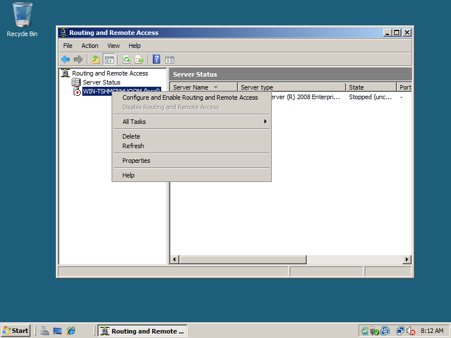Viewport: 451px width, 338px height.
Task: Click the gray Forward arrow toolbar icon
Action: (x=78, y=60)
